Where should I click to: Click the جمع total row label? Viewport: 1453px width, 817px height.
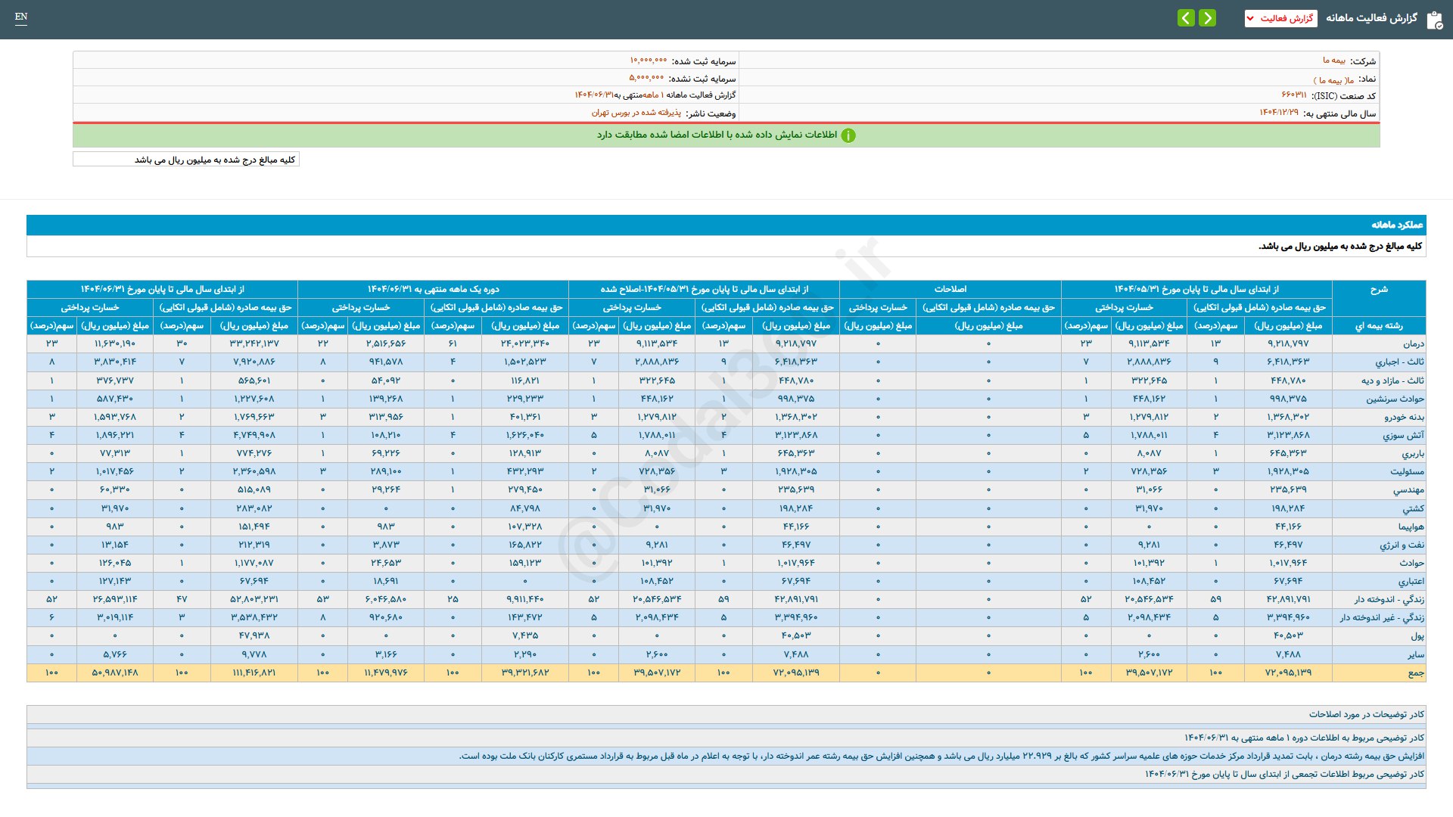[1415, 673]
